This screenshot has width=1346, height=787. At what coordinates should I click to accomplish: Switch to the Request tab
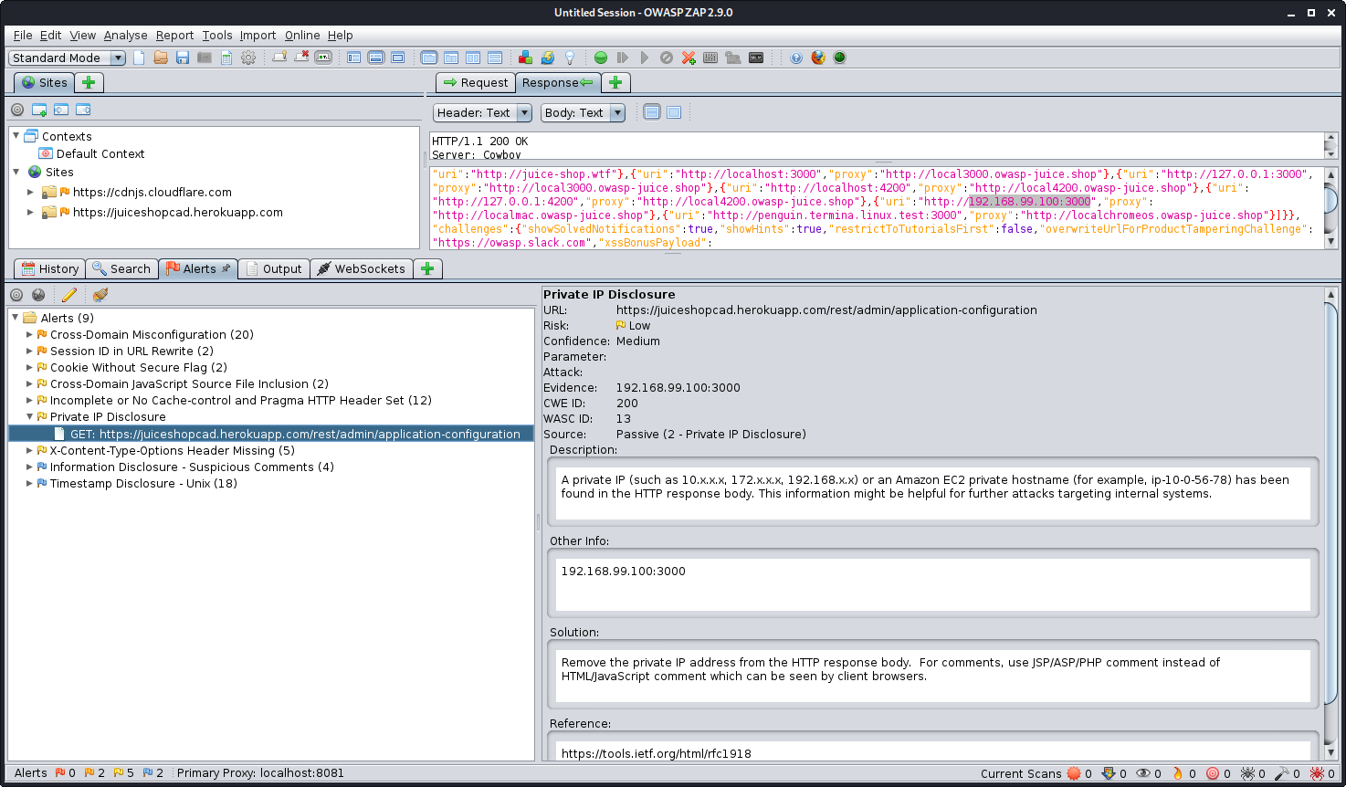475,82
